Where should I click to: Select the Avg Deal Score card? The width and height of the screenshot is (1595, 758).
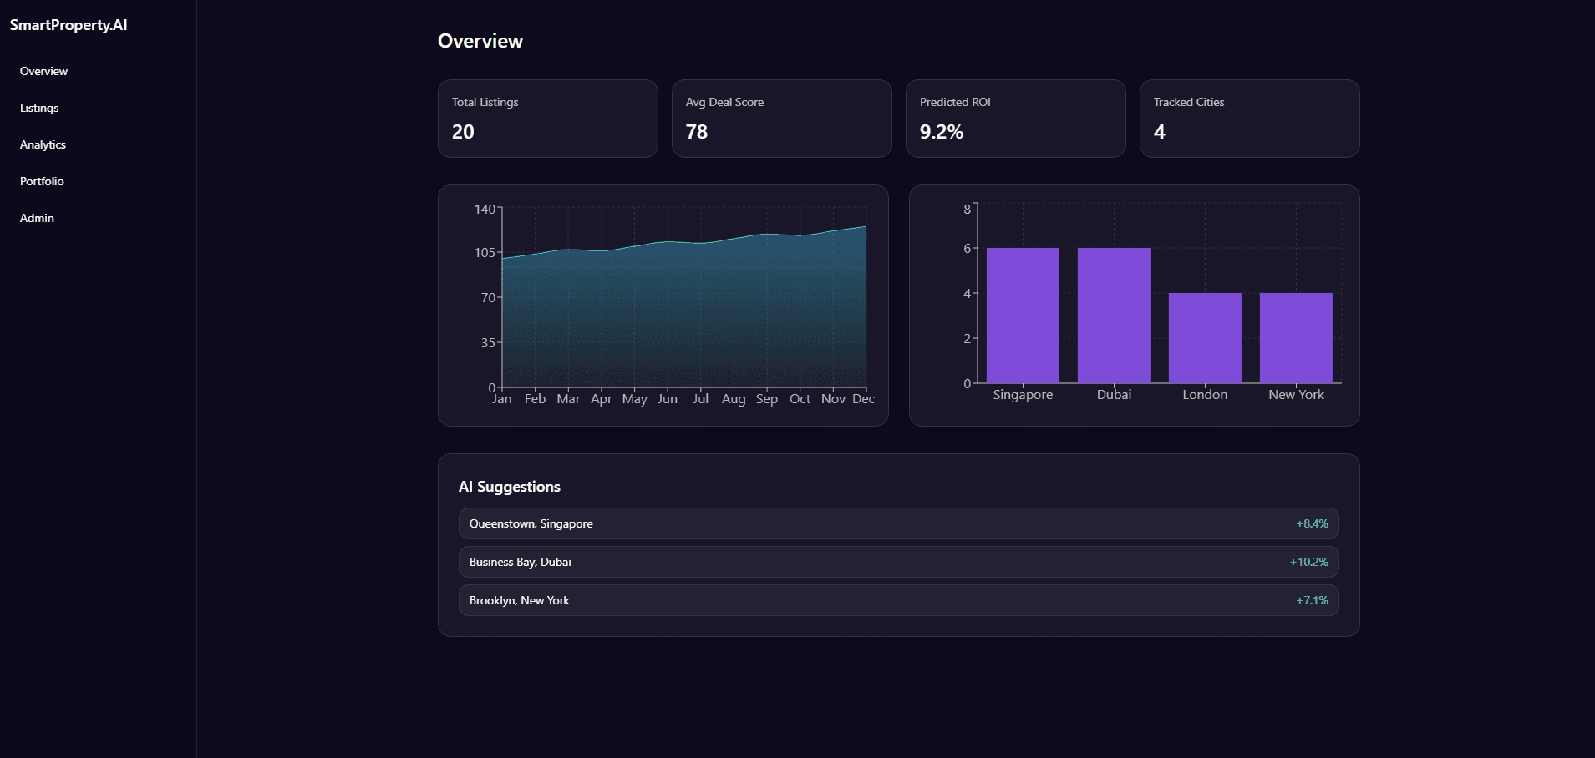782,119
